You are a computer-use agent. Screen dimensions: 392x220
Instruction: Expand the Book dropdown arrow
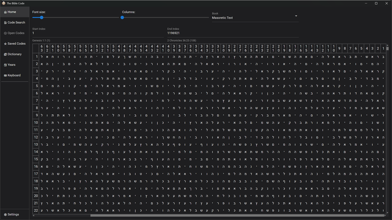click(296, 16)
